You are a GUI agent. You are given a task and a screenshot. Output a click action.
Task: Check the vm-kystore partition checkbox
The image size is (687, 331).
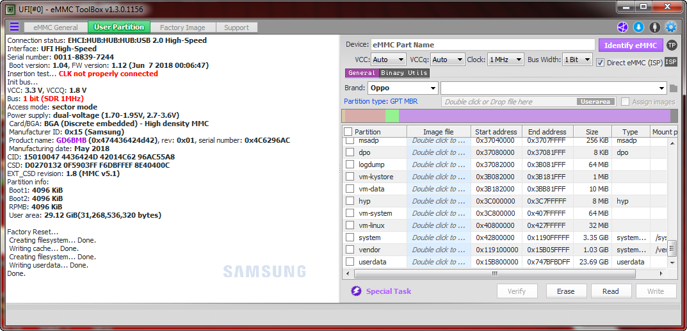tap(350, 177)
